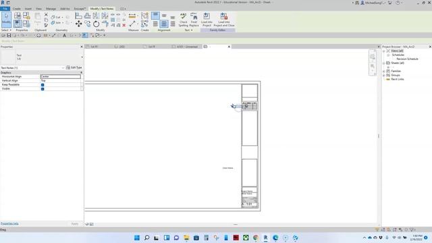Toggle the Visible checkbox in Properties

tap(43, 88)
